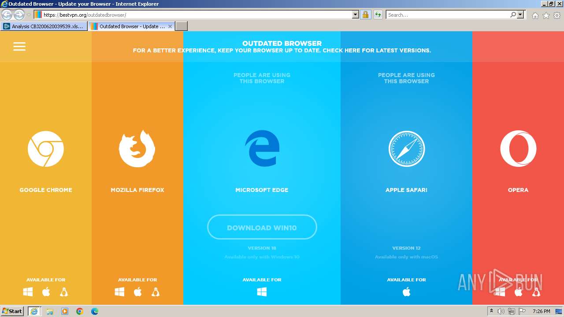This screenshot has height=317, width=564.
Task: Click Windows icon under Microsoft Edge
Action: click(262, 292)
